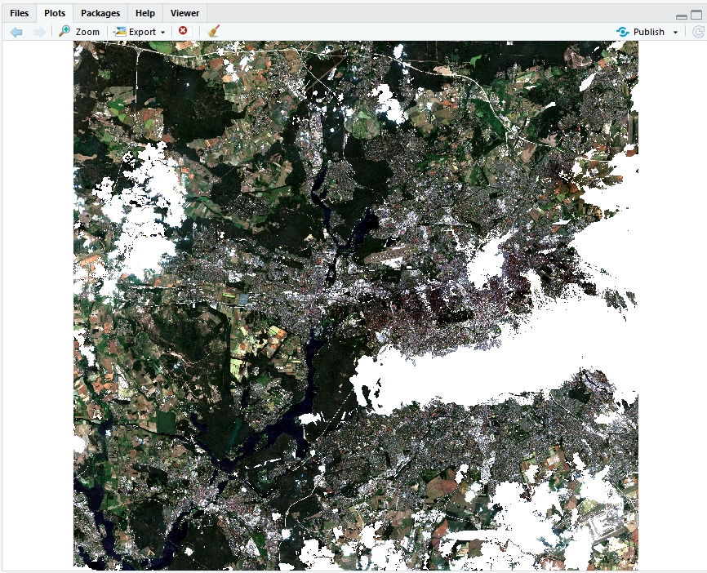
Task: Switch to the Help tab
Action: [145, 13]
